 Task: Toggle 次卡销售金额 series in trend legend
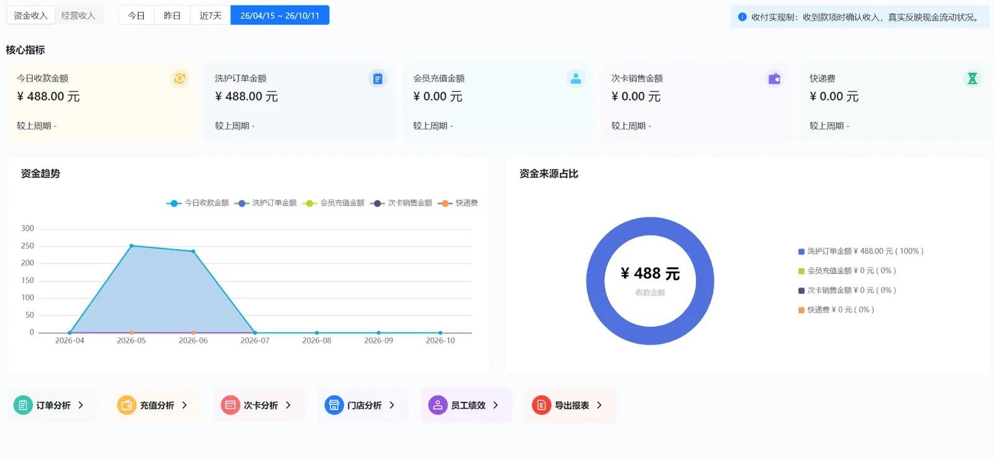tap(401, 203)
